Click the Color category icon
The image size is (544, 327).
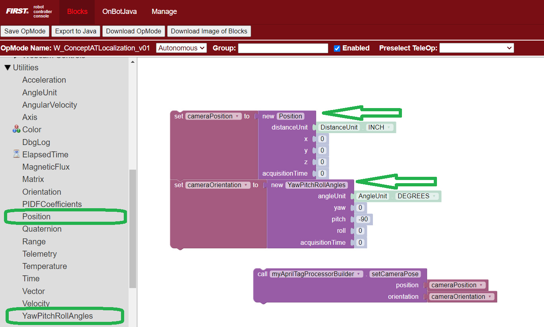pos(16,130)
